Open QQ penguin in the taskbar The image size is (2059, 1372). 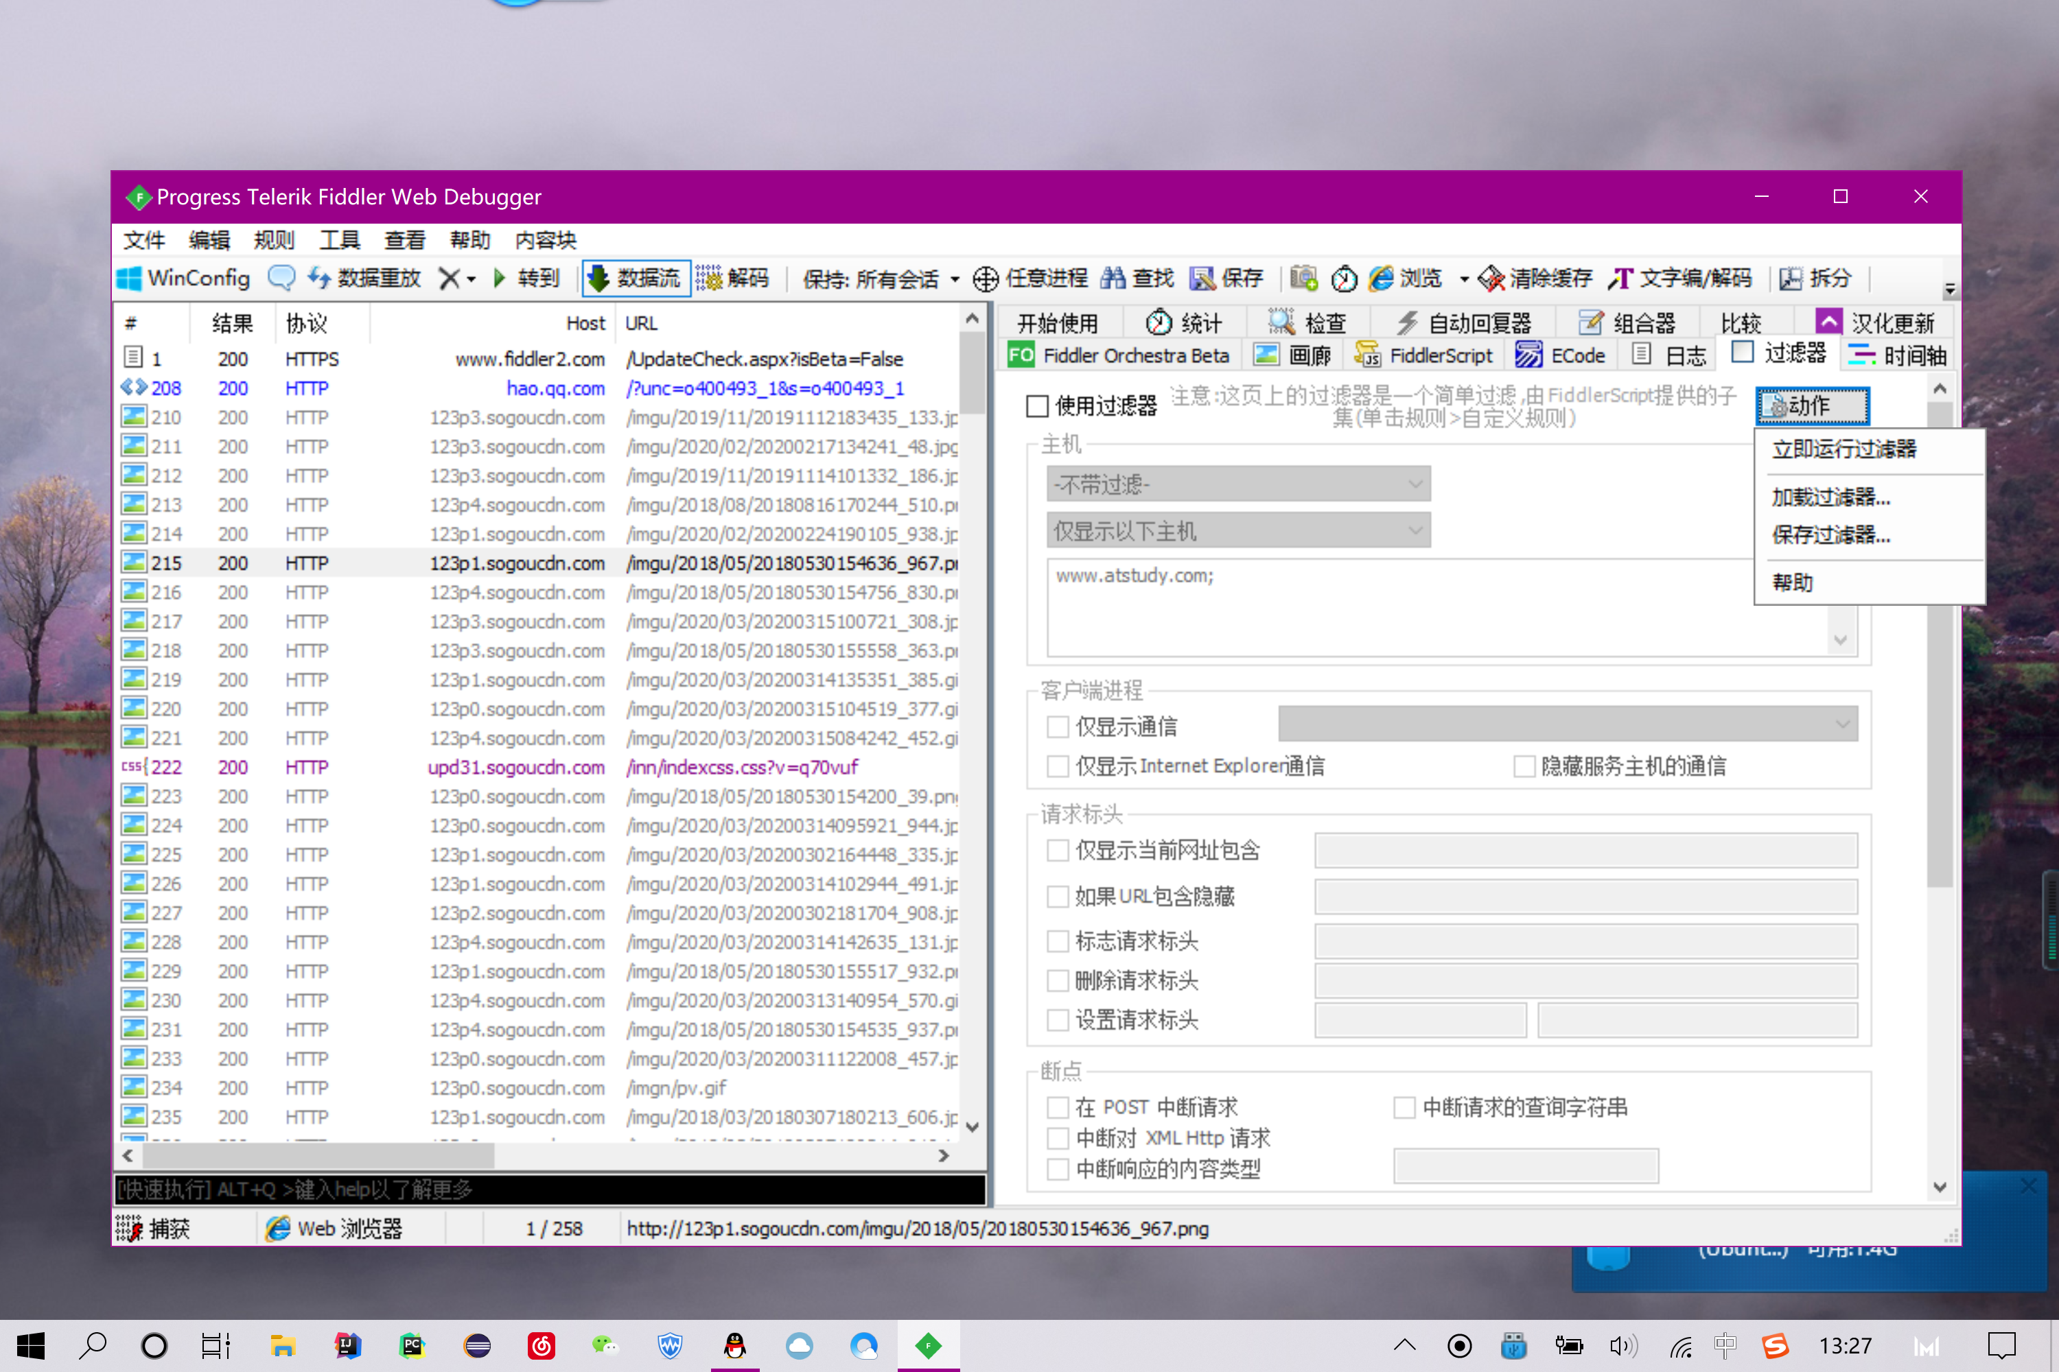(734, 1345)
